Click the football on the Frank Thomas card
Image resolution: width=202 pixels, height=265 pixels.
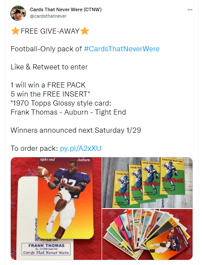pos(43,171)
